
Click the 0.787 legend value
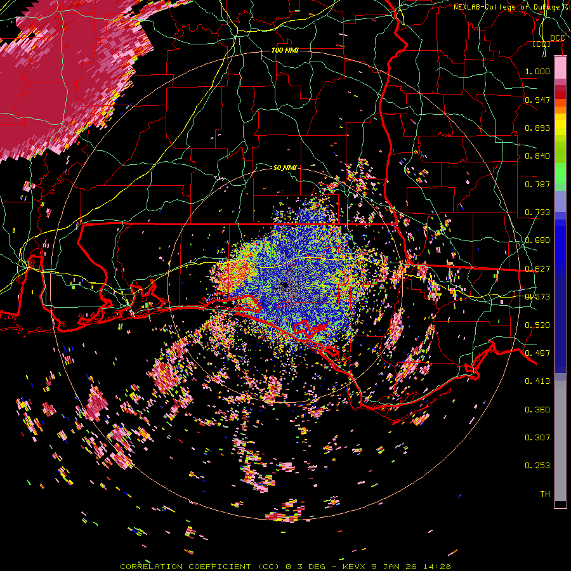pyautogui.click(x=537, y=184)
